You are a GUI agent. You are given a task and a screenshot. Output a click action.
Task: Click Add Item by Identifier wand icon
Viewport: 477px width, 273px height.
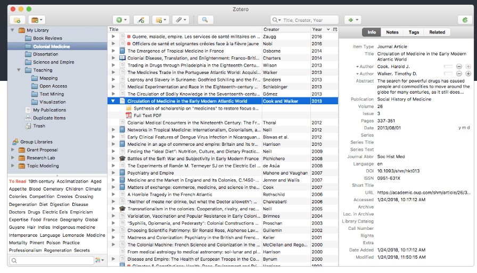pos(141,20)
